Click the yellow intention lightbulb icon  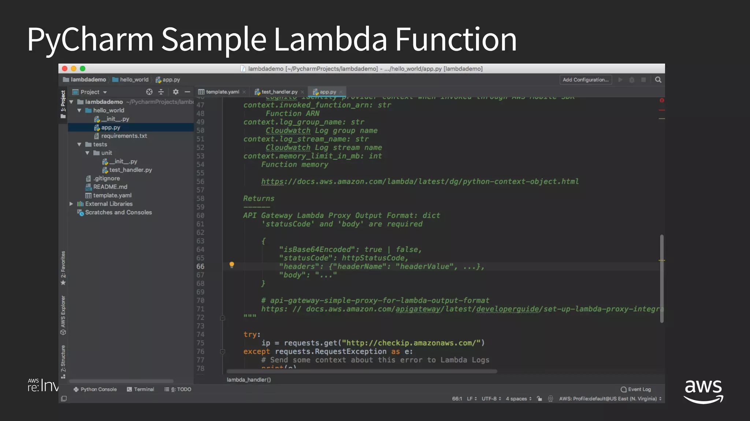tap(231, 265)
